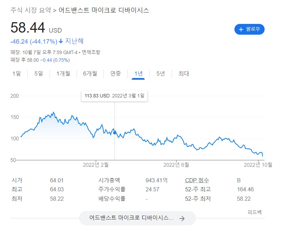Click the 2022년 10월 axis label

[x=258, y=165]
